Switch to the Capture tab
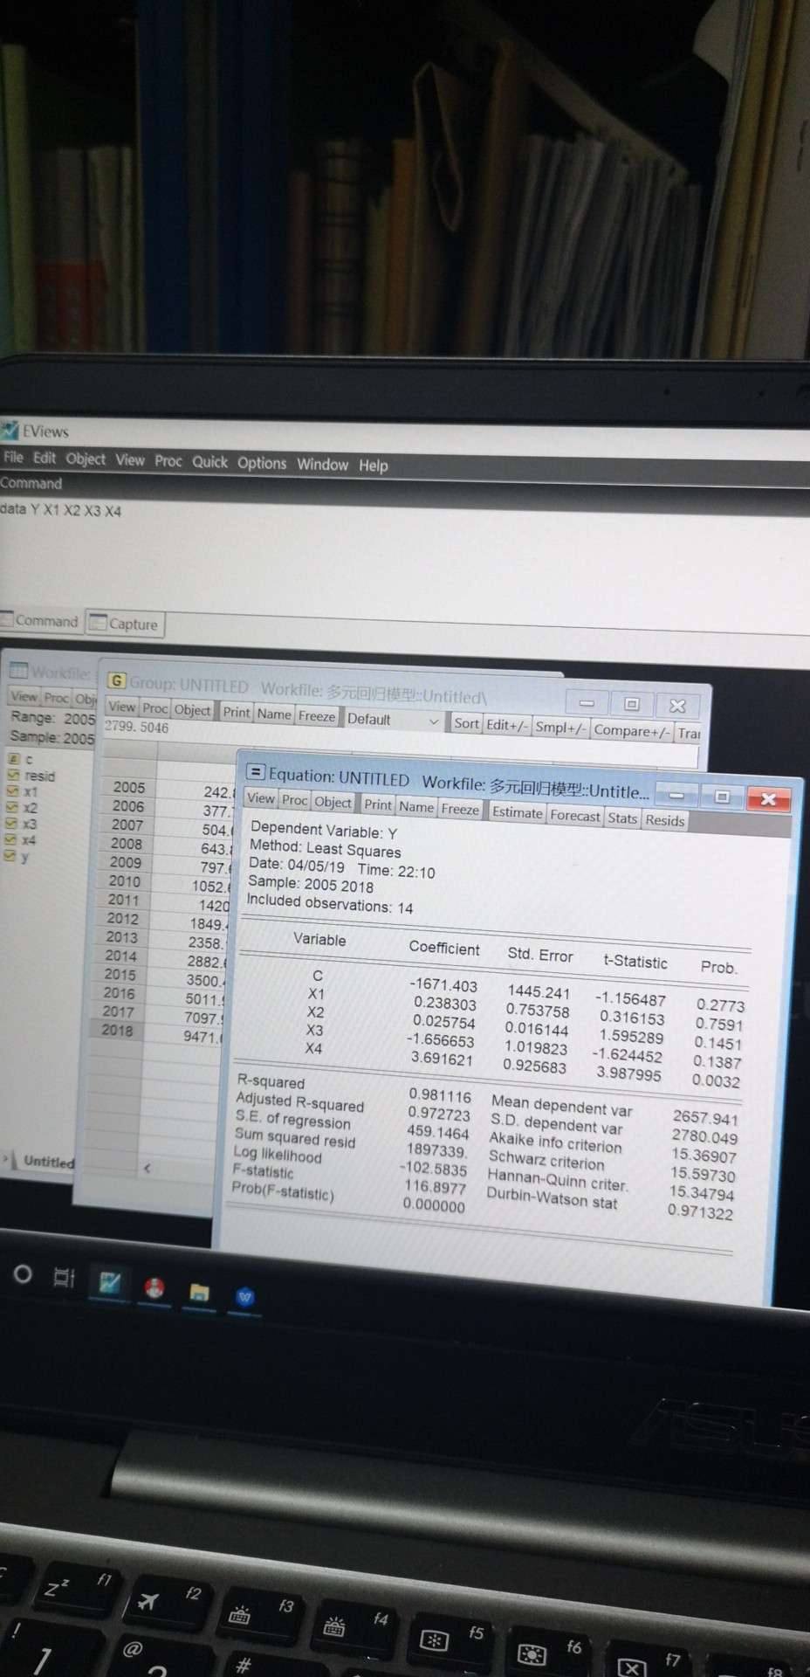The height and width of the screenshot is (1677, 810). (125, 624)
